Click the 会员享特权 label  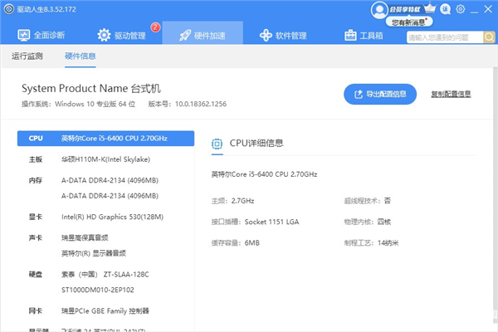click(x=405, y=9)
